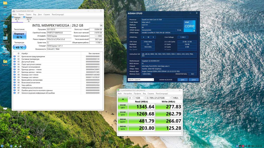Click the 125.28 RND4K Q1T1 write result
264x148 pixels.
(x=168, y=128)
